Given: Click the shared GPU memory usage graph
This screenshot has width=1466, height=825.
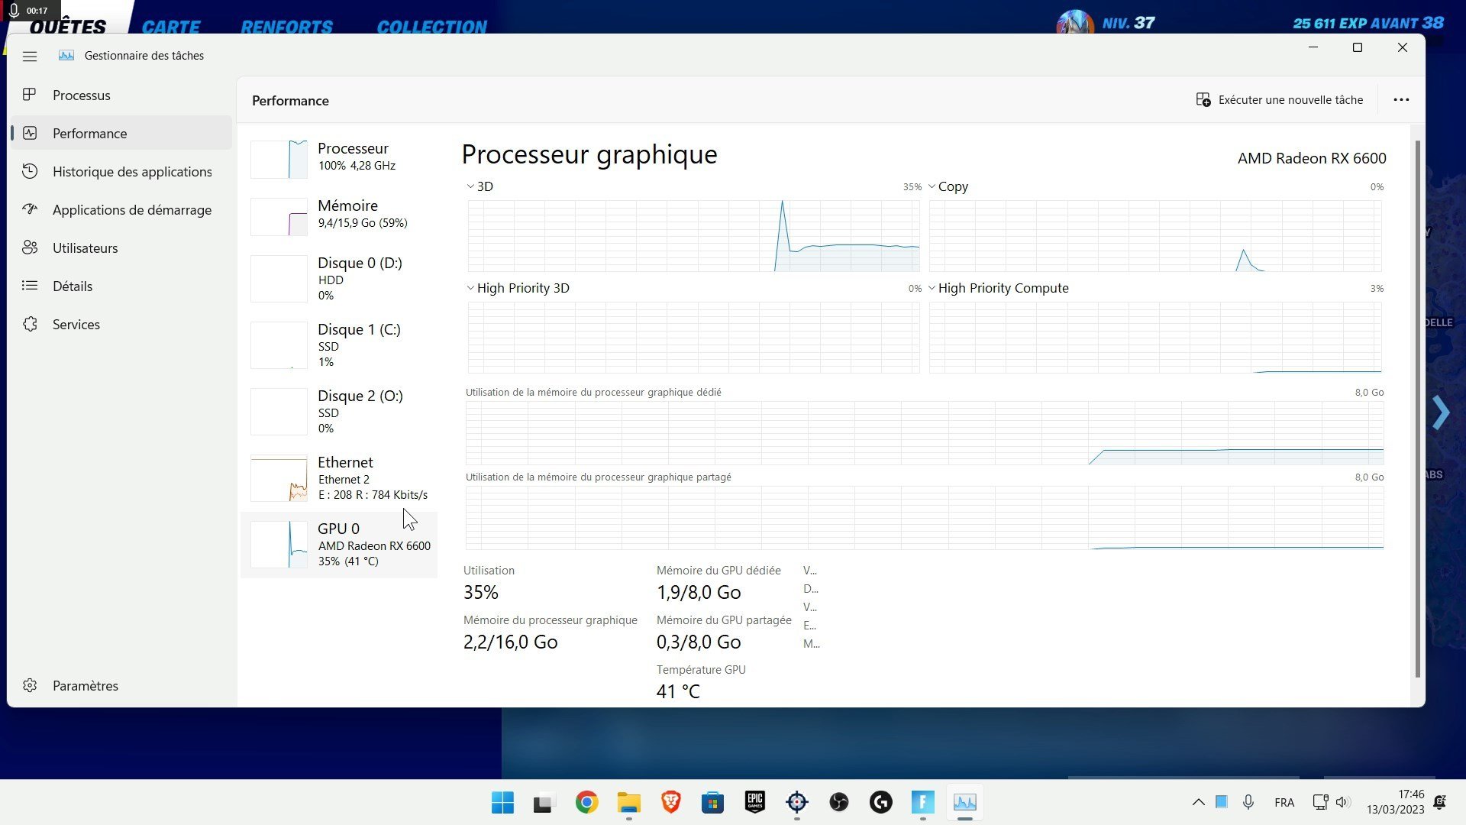Looking at the screenshot, I should click(925, 518).
